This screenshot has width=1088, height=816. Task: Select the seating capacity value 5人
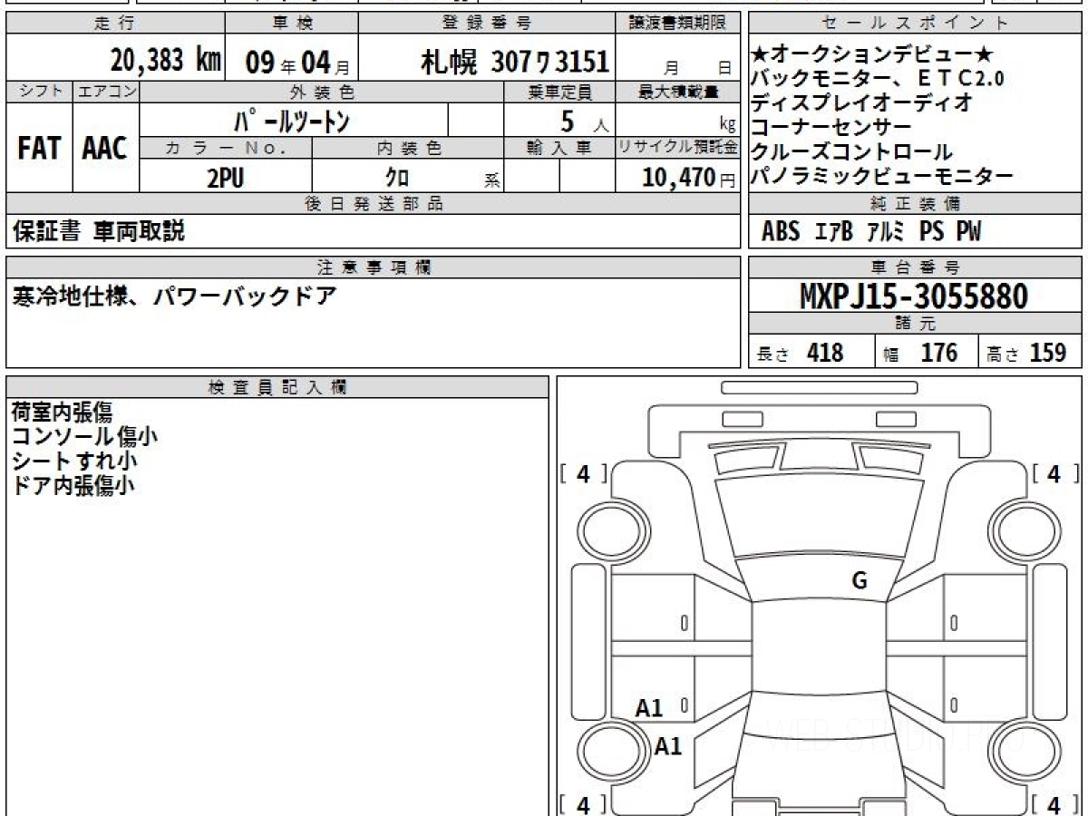(x=586, y=121)
